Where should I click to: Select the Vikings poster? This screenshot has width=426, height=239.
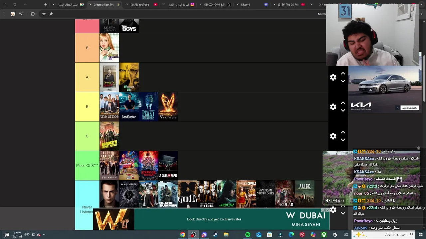(168, 107)
